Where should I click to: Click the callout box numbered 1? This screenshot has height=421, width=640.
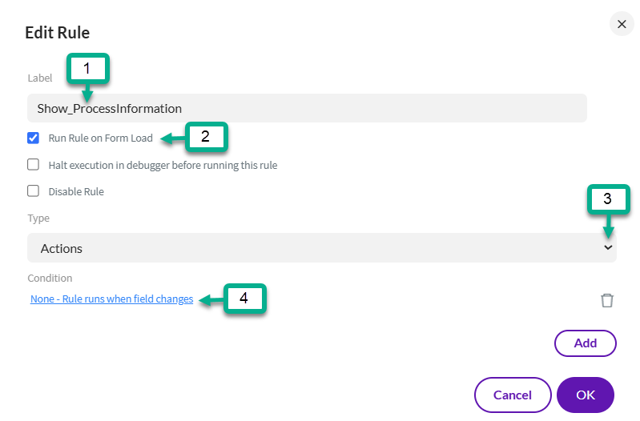coord(87,69)
